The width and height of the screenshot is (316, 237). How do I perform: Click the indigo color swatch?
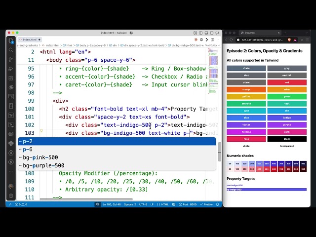click(x=287, y=118)
